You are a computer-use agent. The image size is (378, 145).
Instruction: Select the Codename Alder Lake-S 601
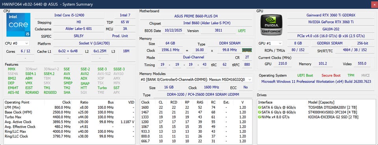pos(79,29)
